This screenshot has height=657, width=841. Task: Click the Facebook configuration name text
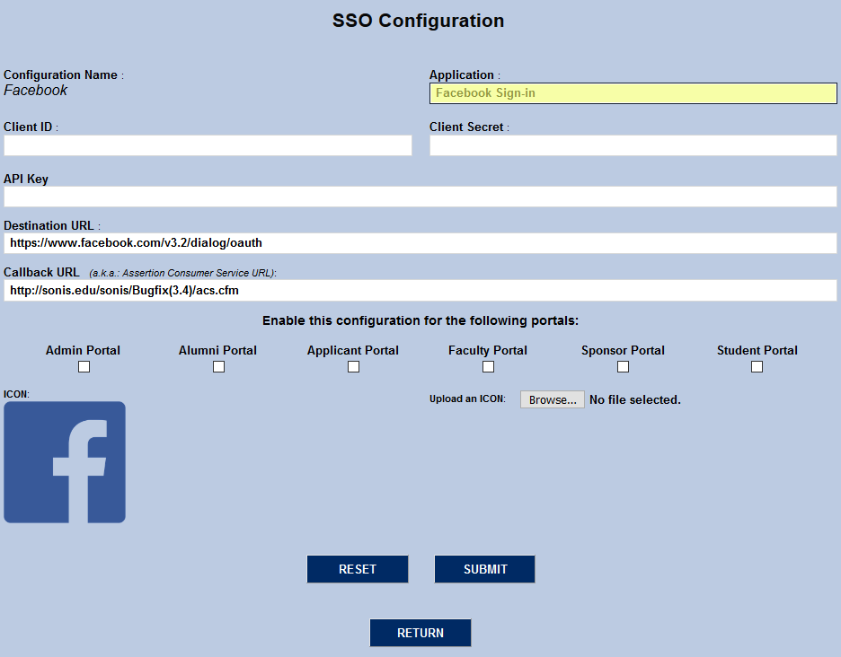[35, 90]
